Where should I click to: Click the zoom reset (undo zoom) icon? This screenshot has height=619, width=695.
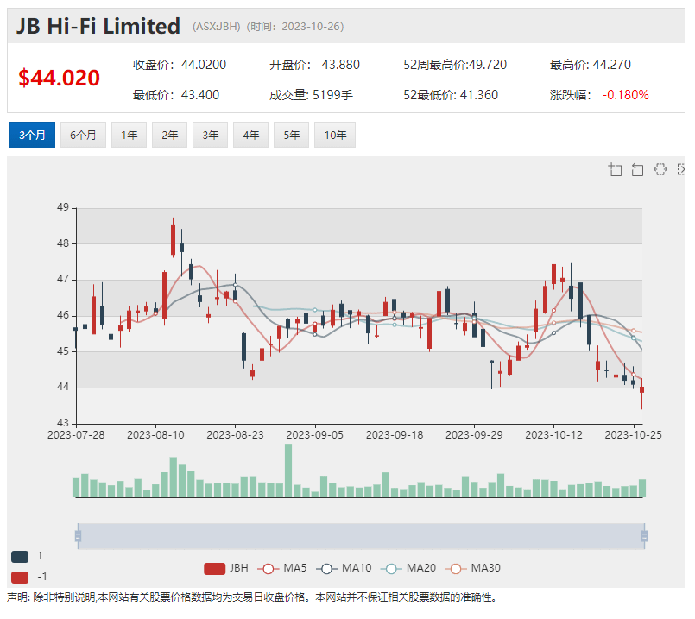click(x=638, y=169)
